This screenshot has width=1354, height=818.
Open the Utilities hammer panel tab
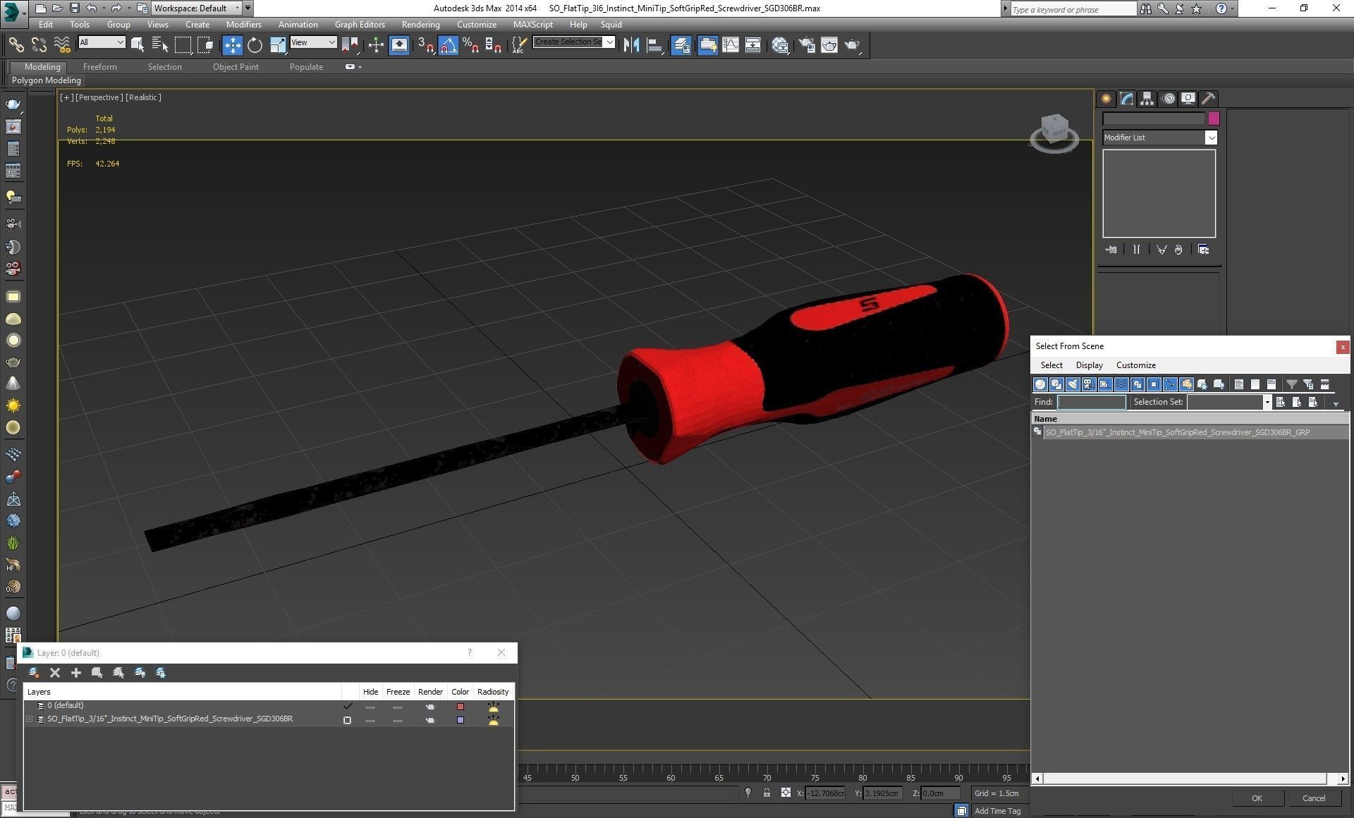[x=1208, y=99]
